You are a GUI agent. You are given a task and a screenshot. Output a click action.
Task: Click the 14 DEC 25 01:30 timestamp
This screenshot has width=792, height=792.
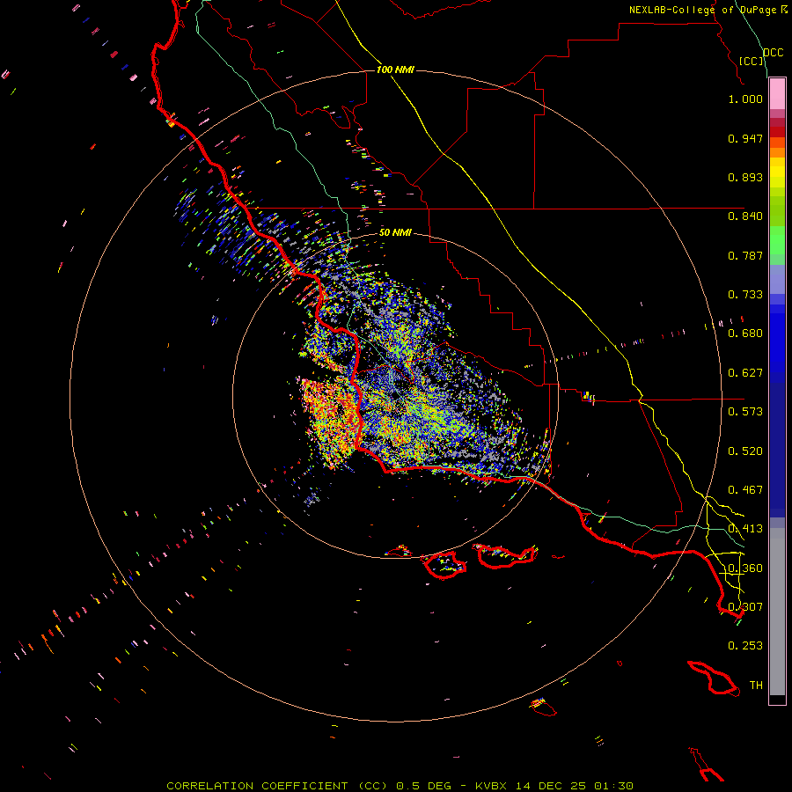(575, 786)
